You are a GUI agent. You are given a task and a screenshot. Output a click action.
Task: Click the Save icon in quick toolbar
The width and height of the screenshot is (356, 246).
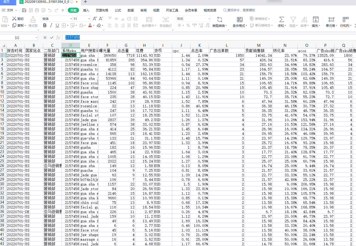[x=24, y=10]
